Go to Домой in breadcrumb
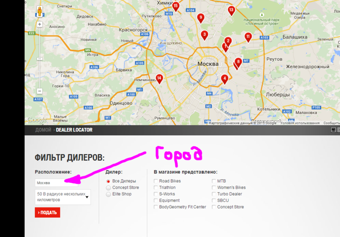This screenshot has height=237, width=340. [x=43, y=130]
